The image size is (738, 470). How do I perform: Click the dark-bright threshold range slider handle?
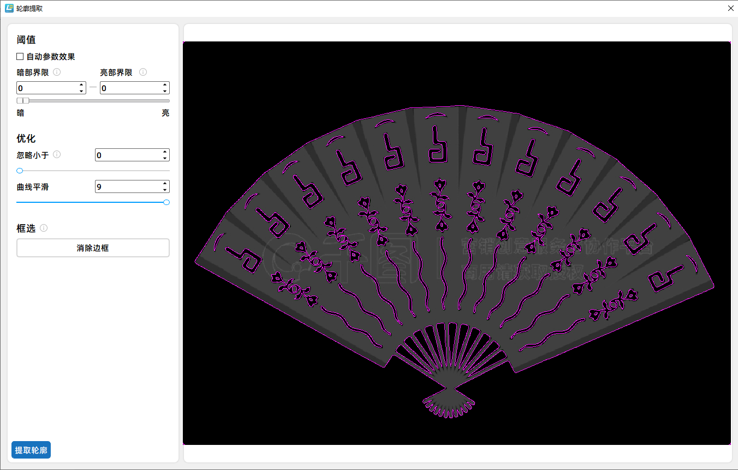23,100
